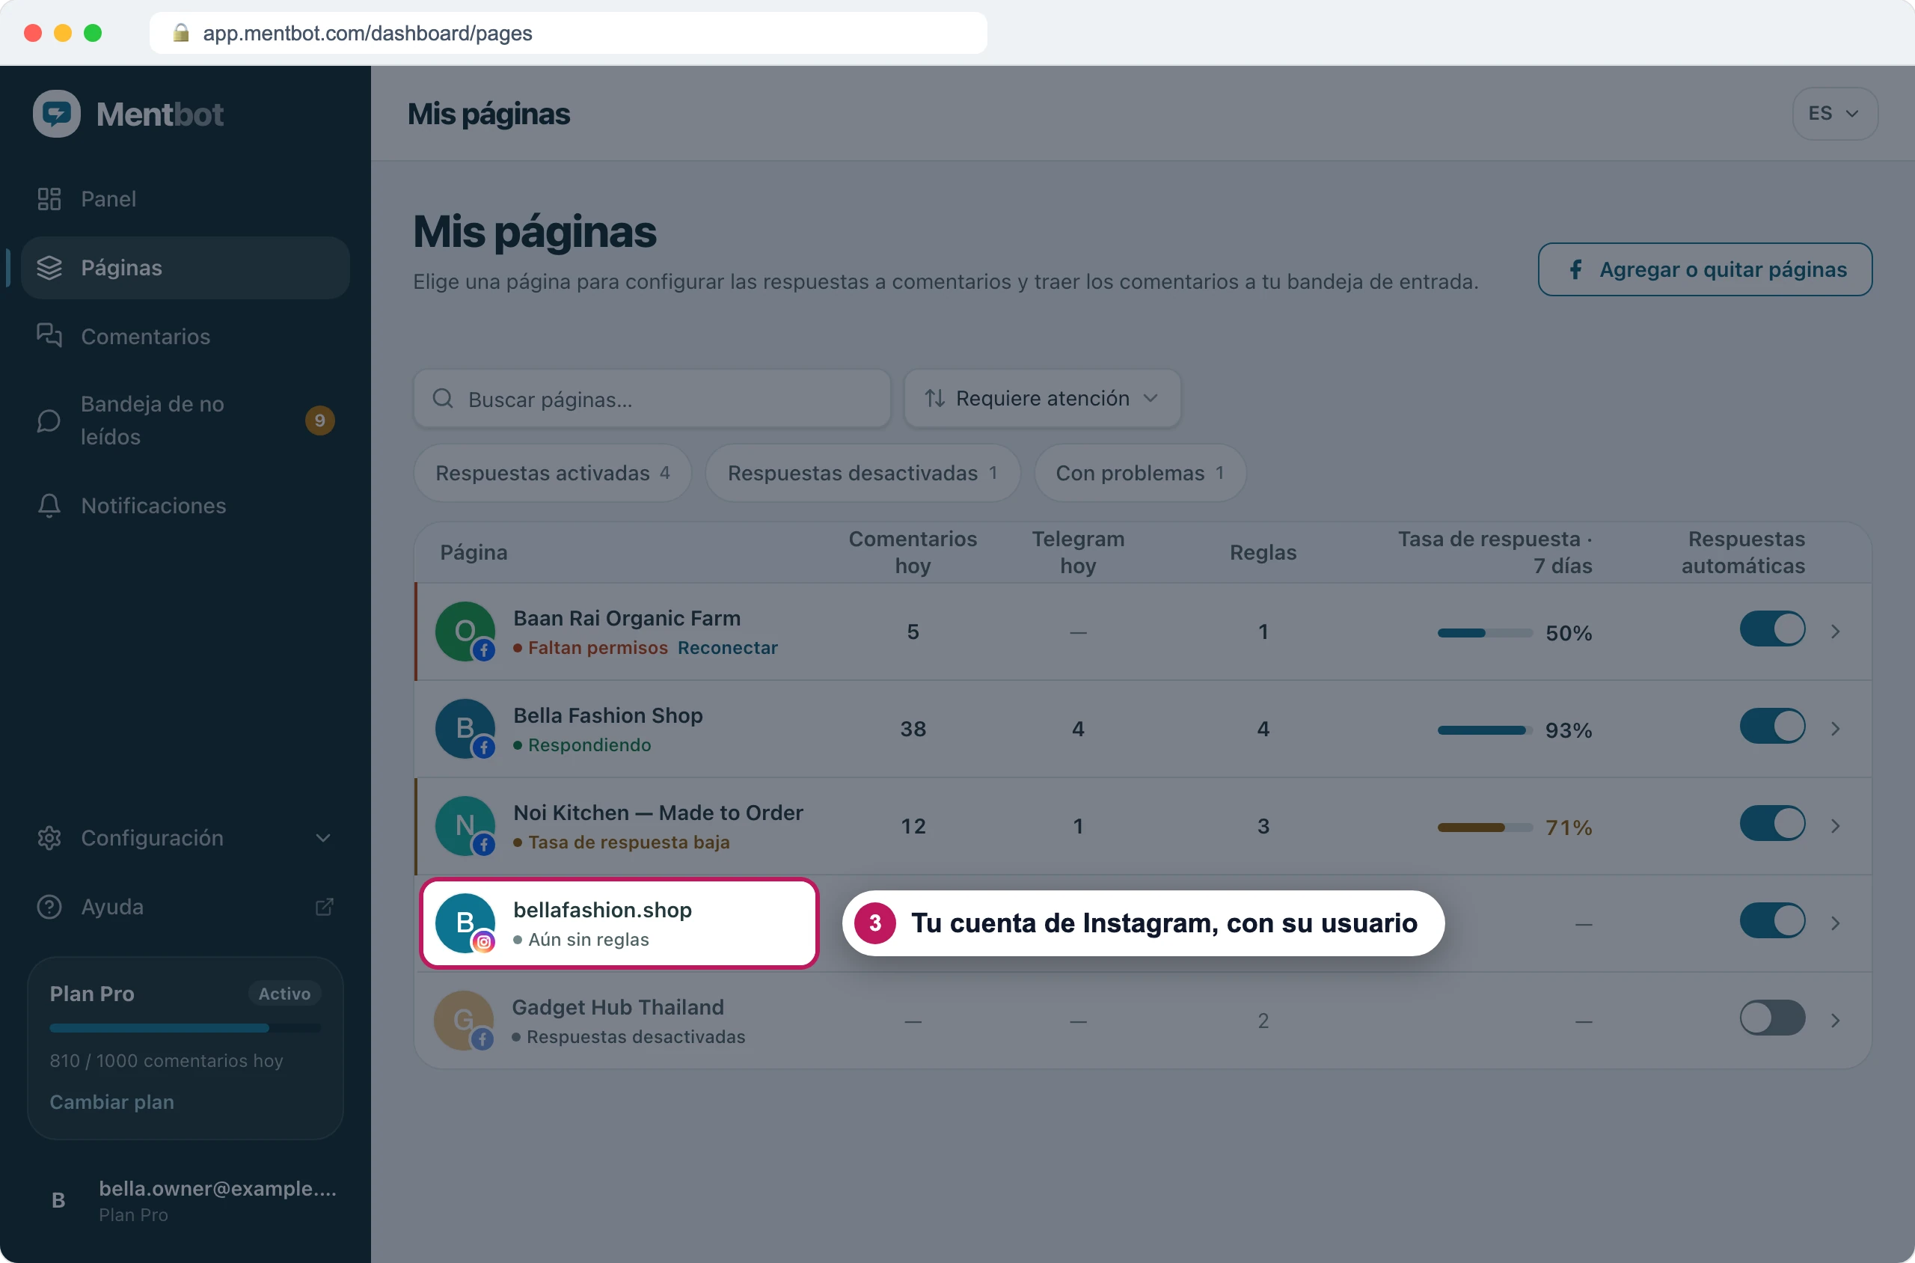Open the ES language dropdown
Viewport: 1915px width, 1263px height.
(1835, 114)
